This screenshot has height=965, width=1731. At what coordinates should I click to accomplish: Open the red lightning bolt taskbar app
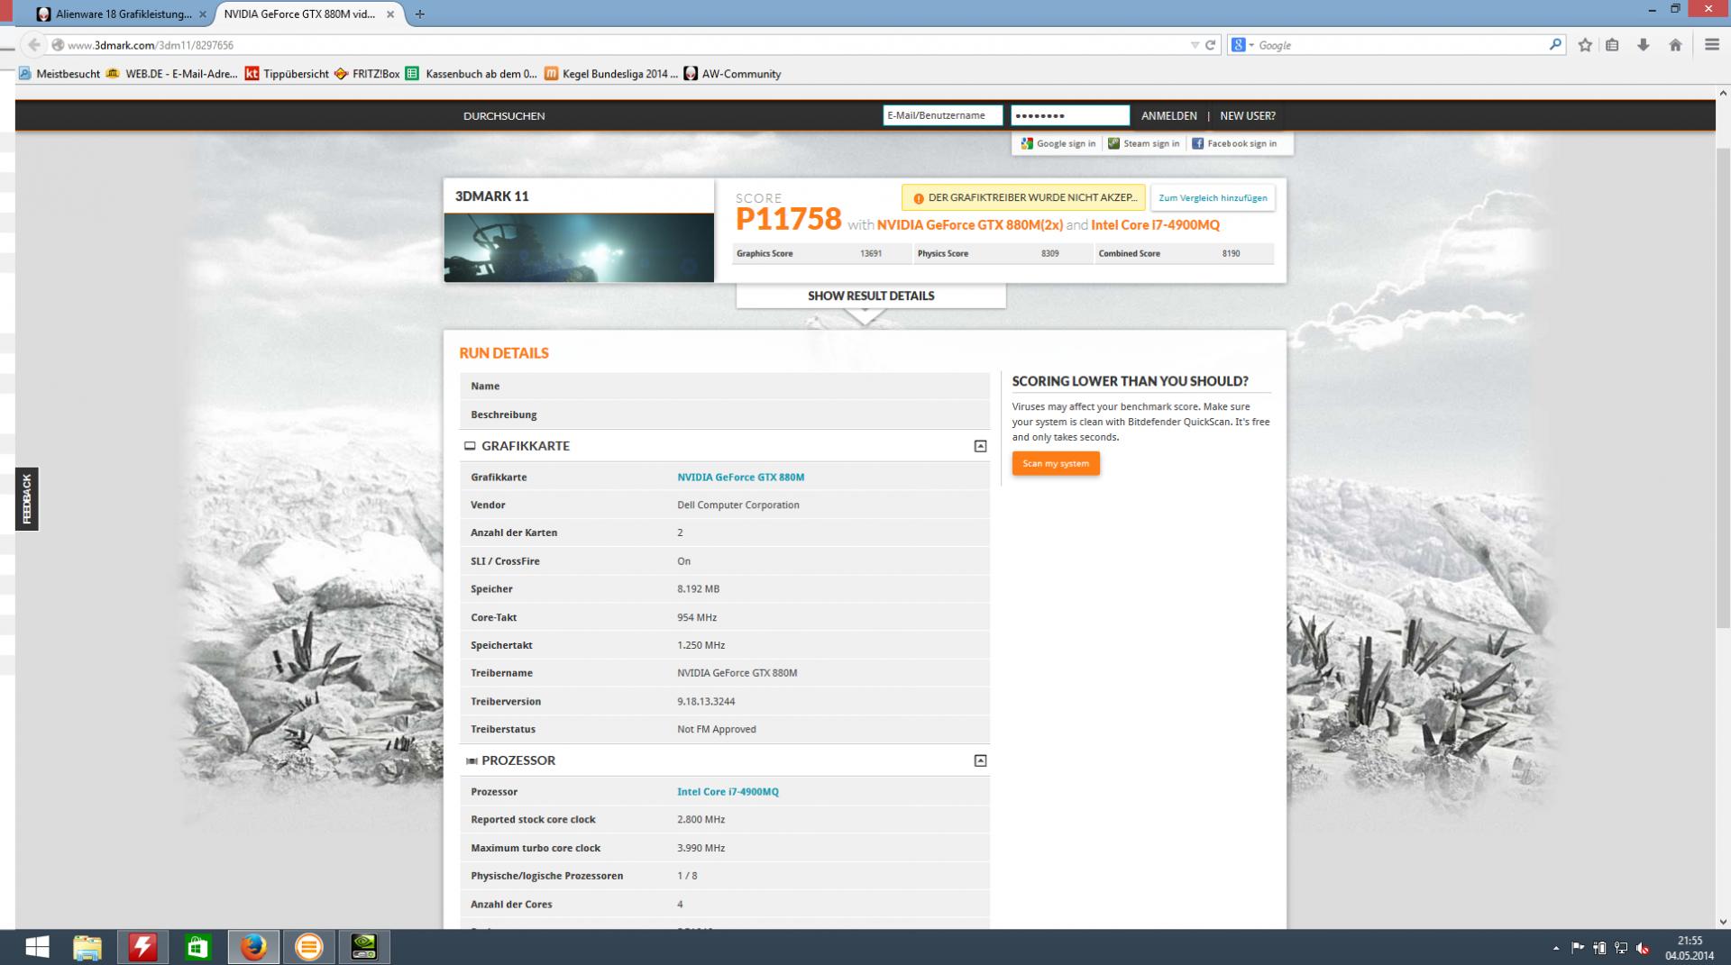click(142, 947)
